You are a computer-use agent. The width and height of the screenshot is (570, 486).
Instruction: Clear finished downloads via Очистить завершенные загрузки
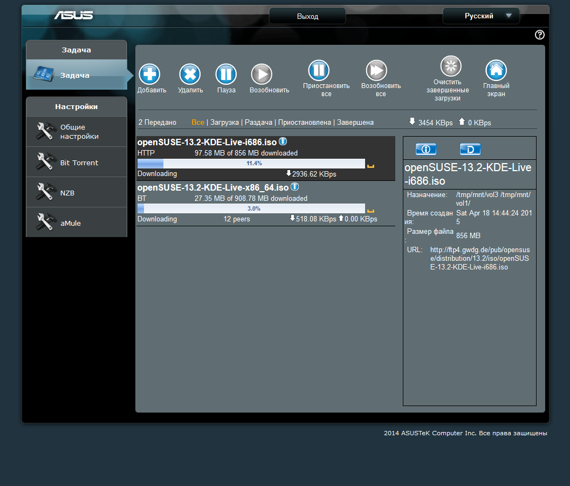coord(451,66)
